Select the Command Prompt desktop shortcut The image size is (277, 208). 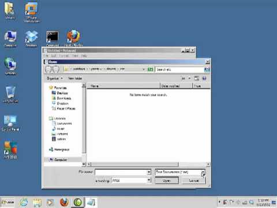click(x=53, y=39)
